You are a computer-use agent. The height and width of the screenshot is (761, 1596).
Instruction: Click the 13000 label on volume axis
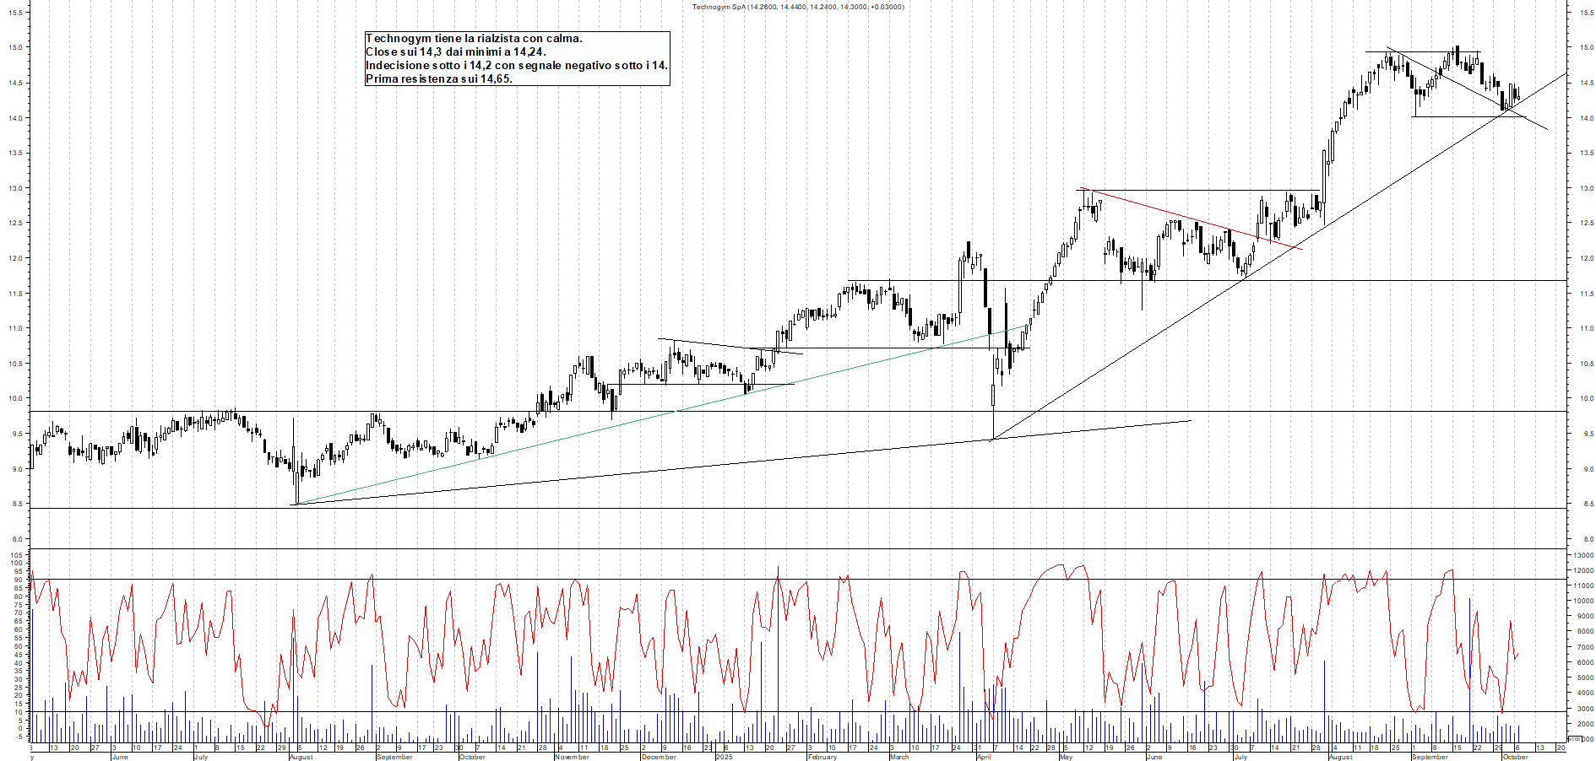(x=1582, y=556)
